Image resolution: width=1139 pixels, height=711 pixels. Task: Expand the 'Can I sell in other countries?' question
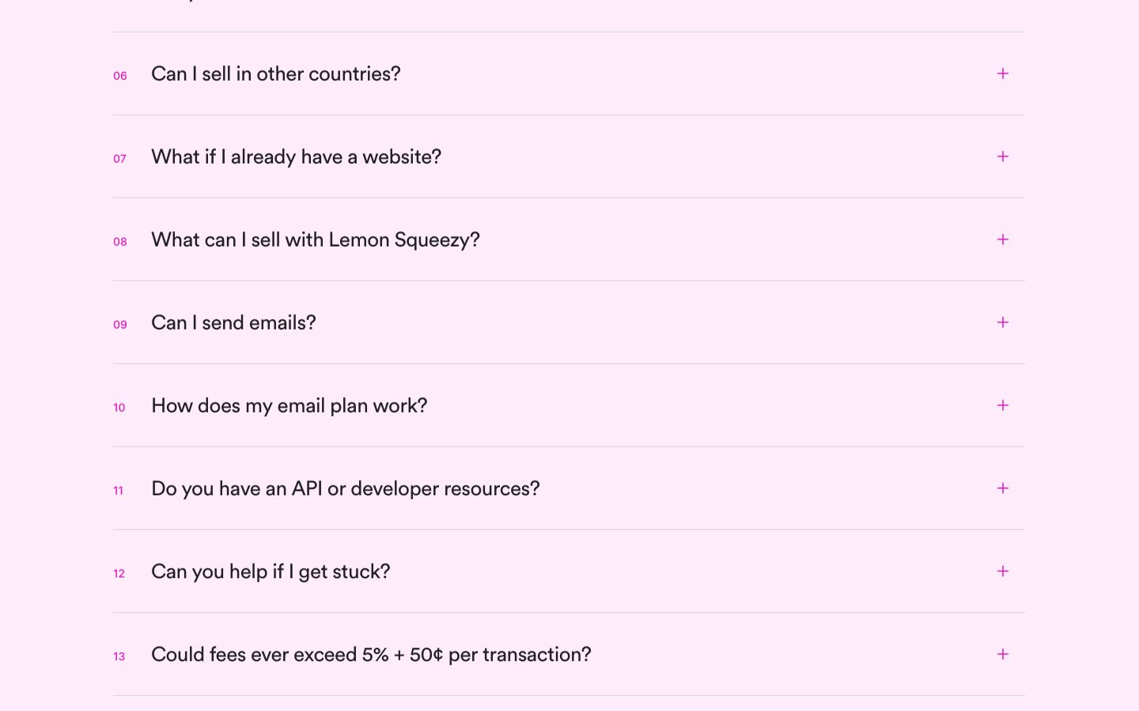(275, 73)
